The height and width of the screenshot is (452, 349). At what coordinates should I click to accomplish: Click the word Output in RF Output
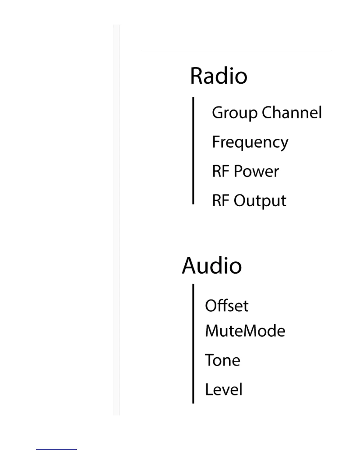pos(260,201)
